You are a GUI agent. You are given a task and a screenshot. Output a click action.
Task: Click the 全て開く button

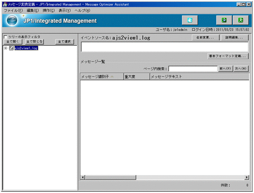(x=13, y=42)
